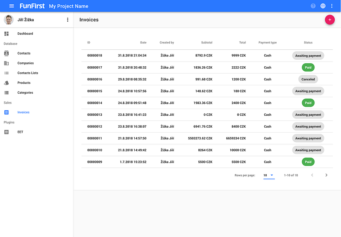This screenshot has width=341, height=237.
Task: Sort by Payment type column header
Action: pyautogui.click(x=268, y=43)
